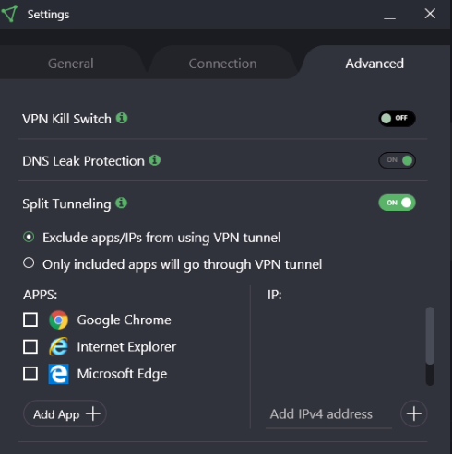Viewport: 452px width, 454px height.
Task: Click the DNS Leak Protection info icon
Action: click(x=155, y=160)
